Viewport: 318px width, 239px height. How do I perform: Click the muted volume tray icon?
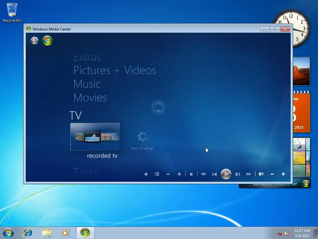[287, 233]
